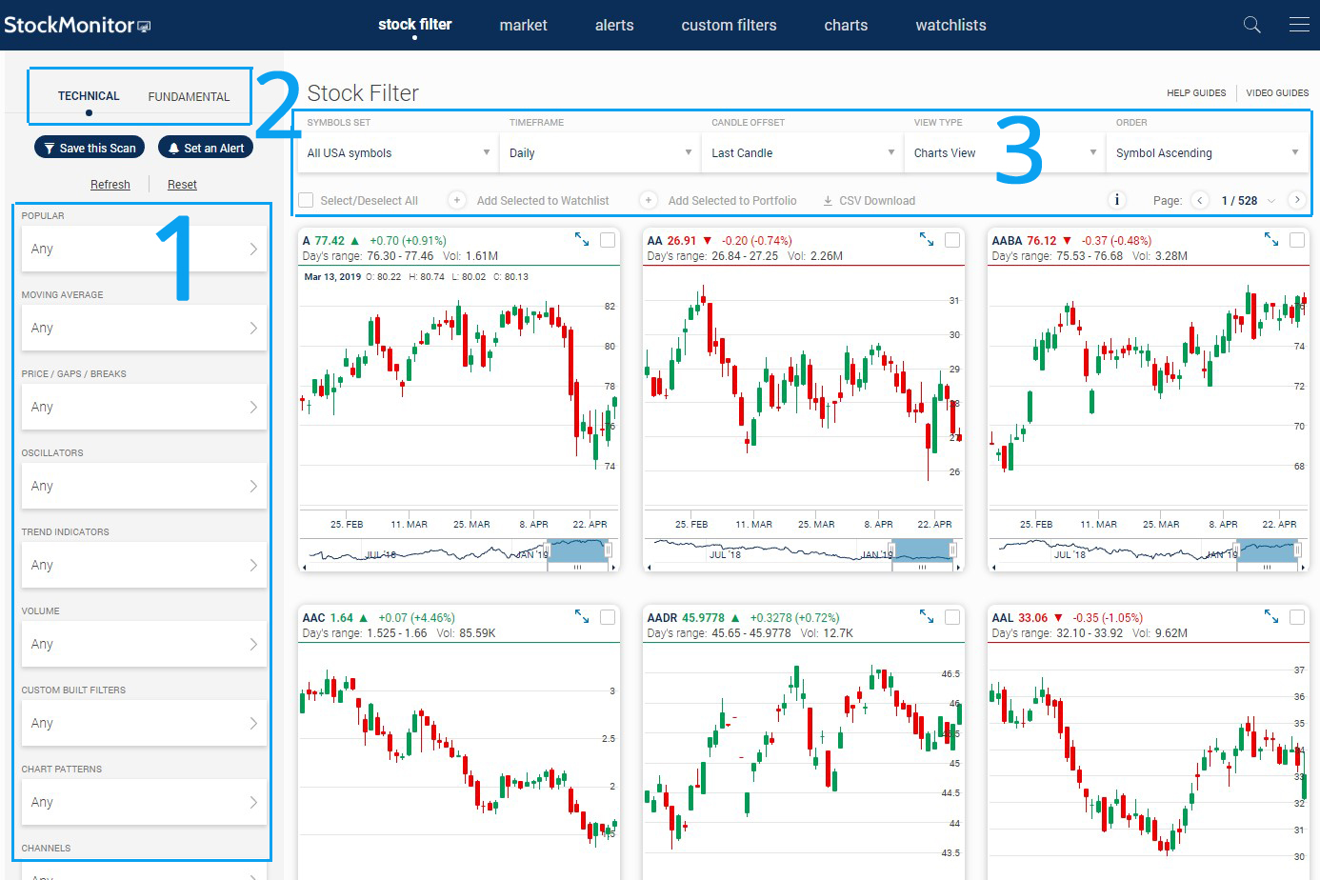Toggle Select/Deselect All checkbox

click(306, 200)
